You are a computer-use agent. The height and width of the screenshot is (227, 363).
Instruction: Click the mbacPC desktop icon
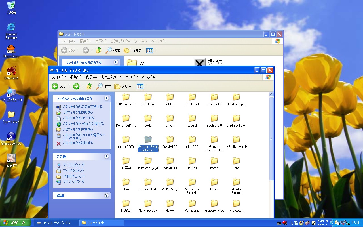(x=11, y=160)
